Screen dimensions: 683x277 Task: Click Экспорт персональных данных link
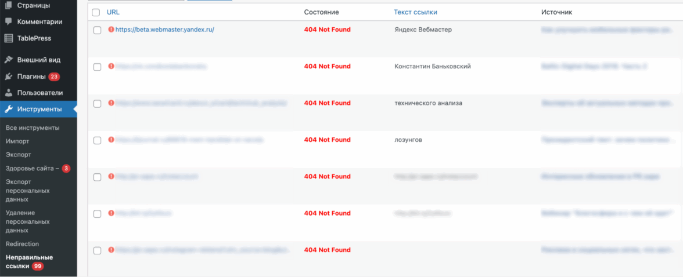tap(27, 191)
